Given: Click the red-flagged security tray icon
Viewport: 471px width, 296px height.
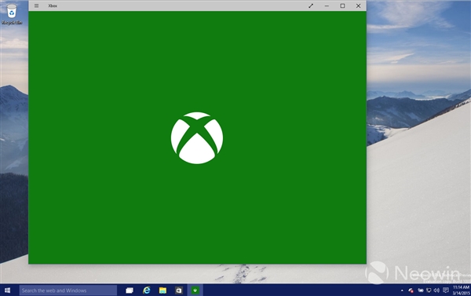Looking at the screenshot, I should point(411,291).
